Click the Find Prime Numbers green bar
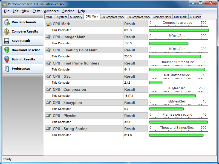Viewport: 219px width, 164px height. 177,69
